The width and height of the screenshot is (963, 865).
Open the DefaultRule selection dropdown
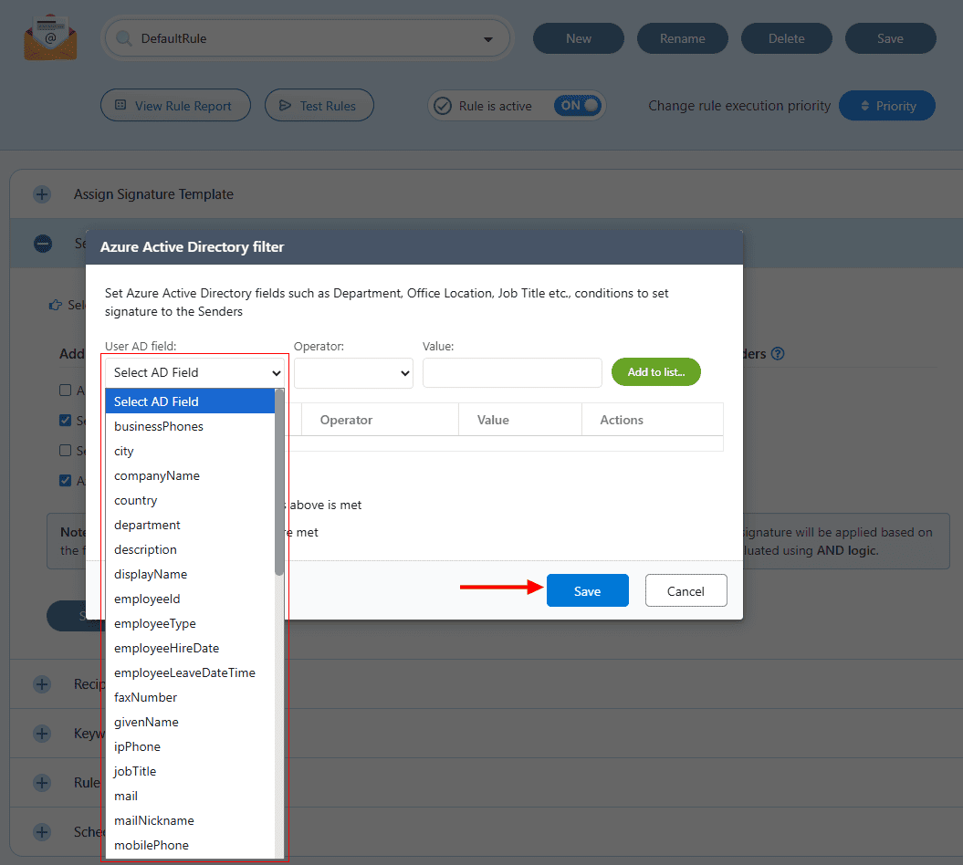tap(307, 39)
